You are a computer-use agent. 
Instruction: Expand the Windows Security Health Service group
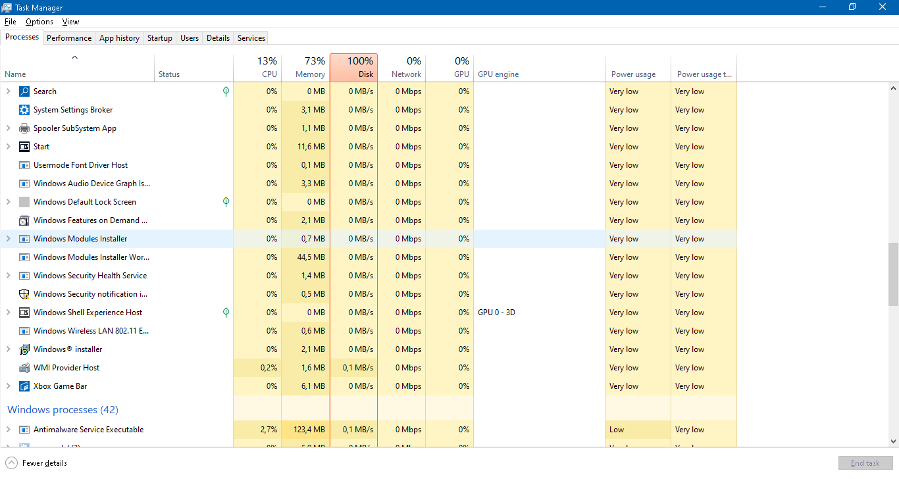pyautogui.click(x=9, y=276)
